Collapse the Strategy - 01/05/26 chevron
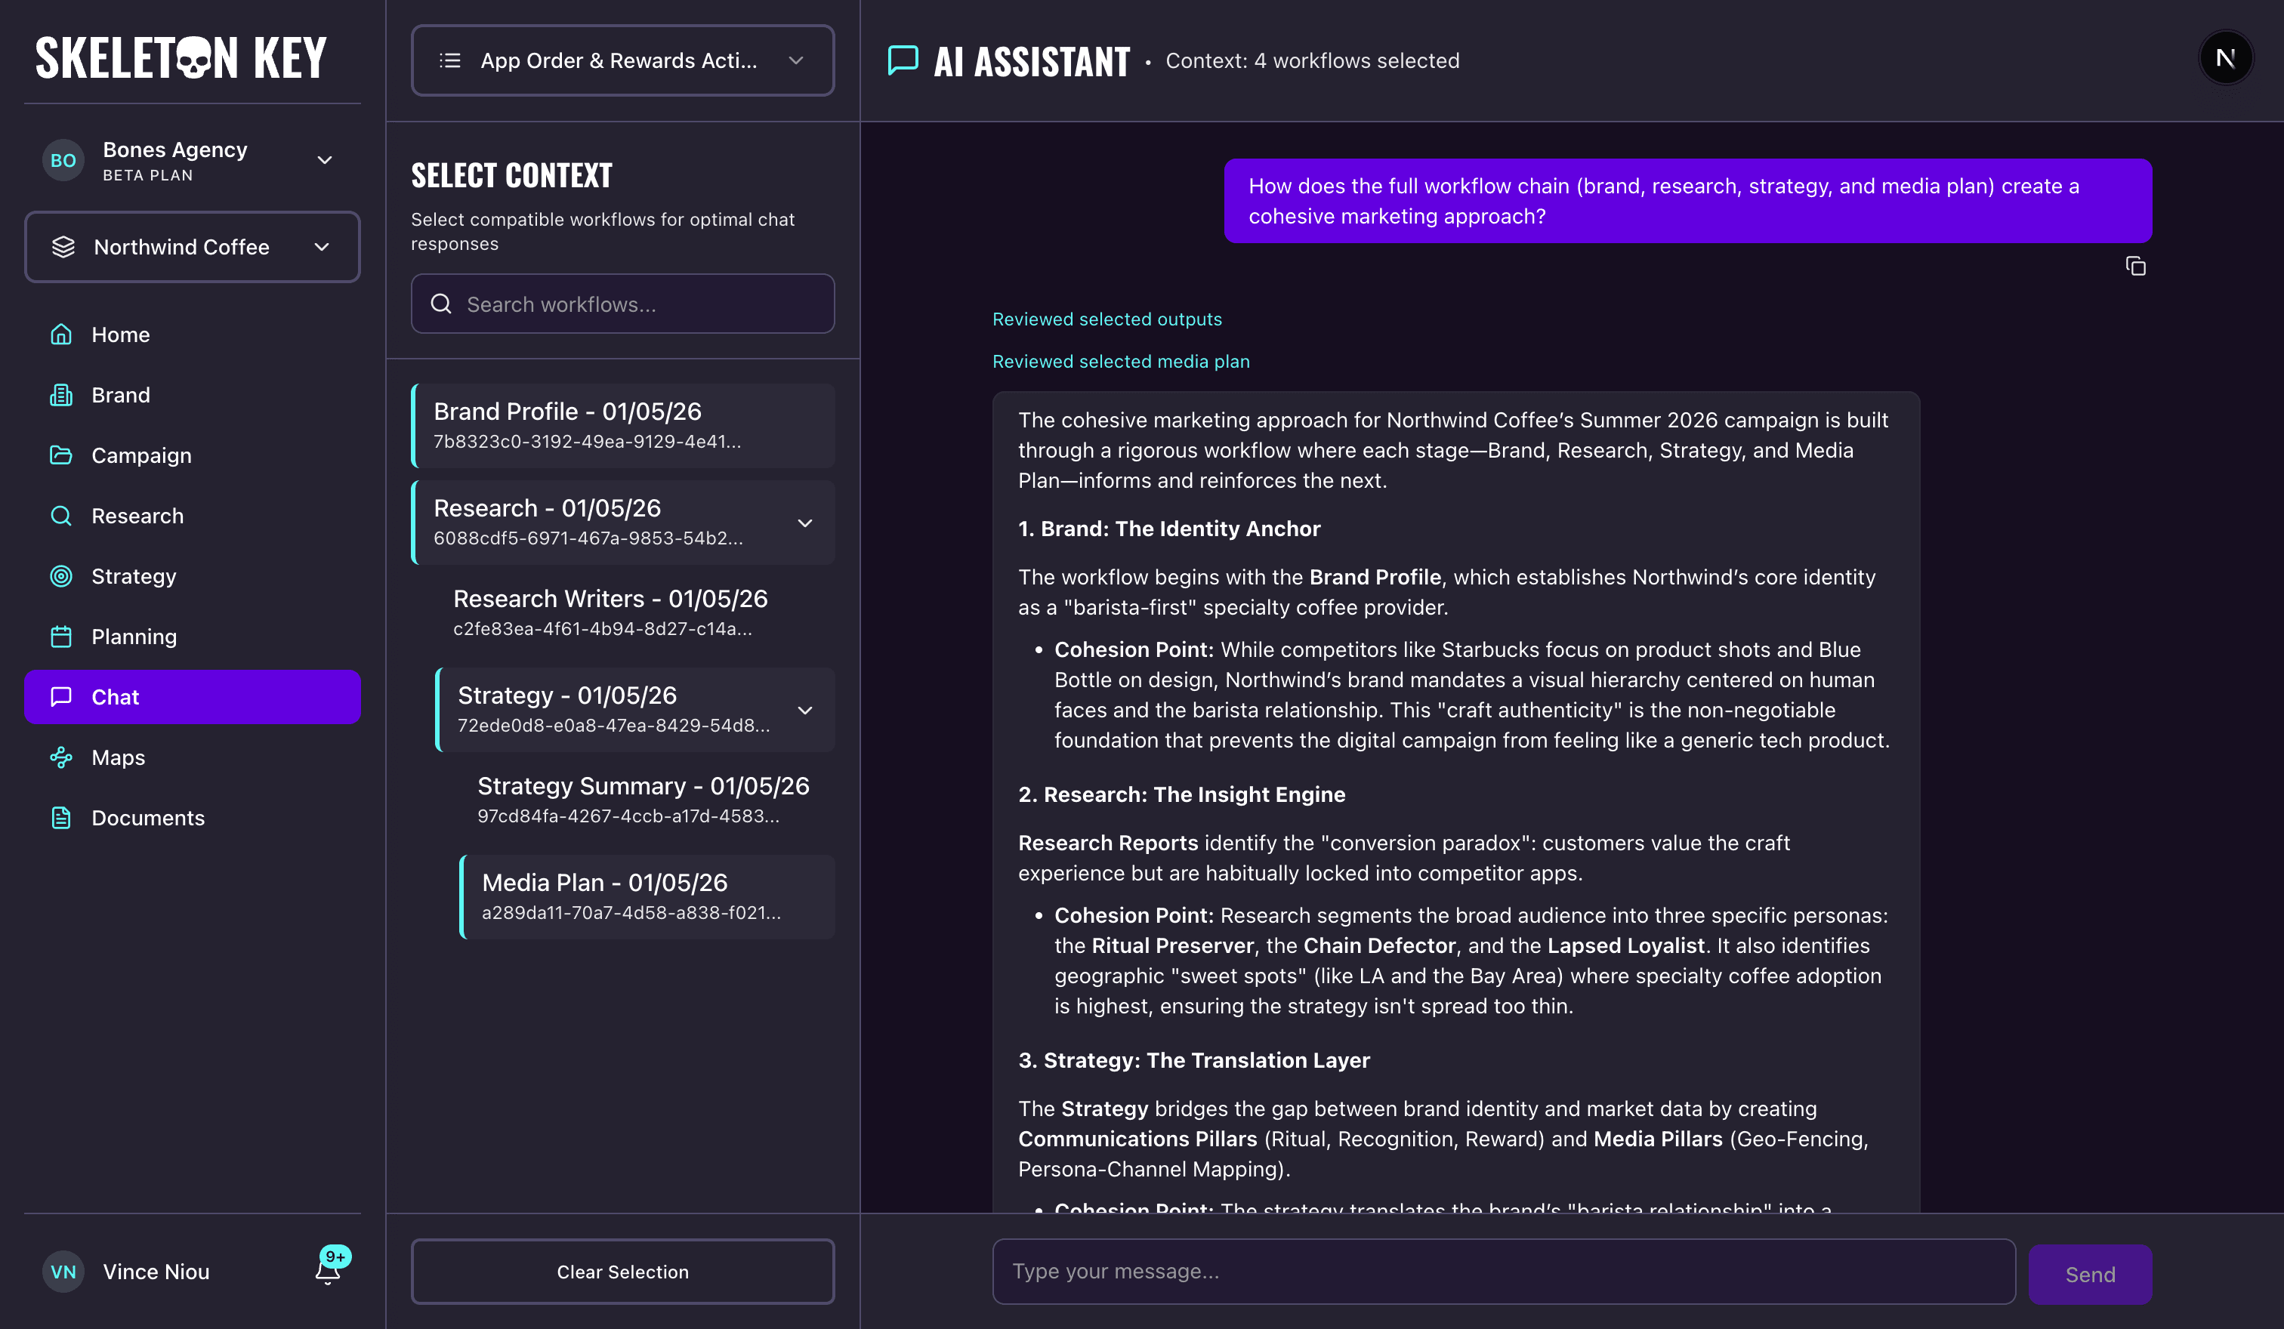 pos(805,711)
